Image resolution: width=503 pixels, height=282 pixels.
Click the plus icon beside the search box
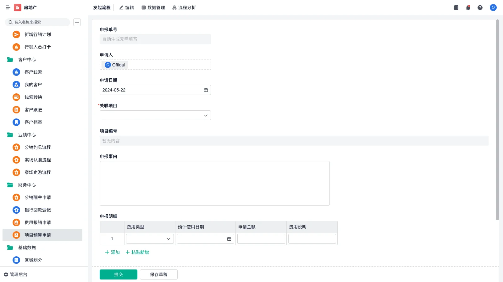click(77, 22)
